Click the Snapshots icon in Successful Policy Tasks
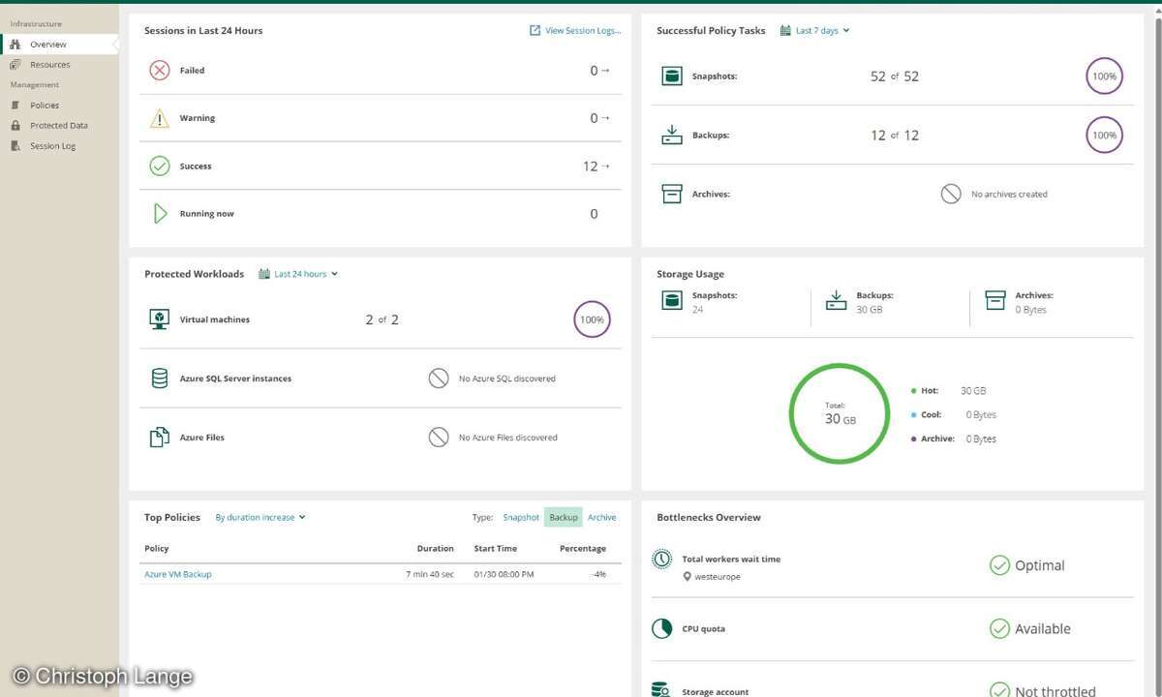1162x697 pixels. (672, 76)
